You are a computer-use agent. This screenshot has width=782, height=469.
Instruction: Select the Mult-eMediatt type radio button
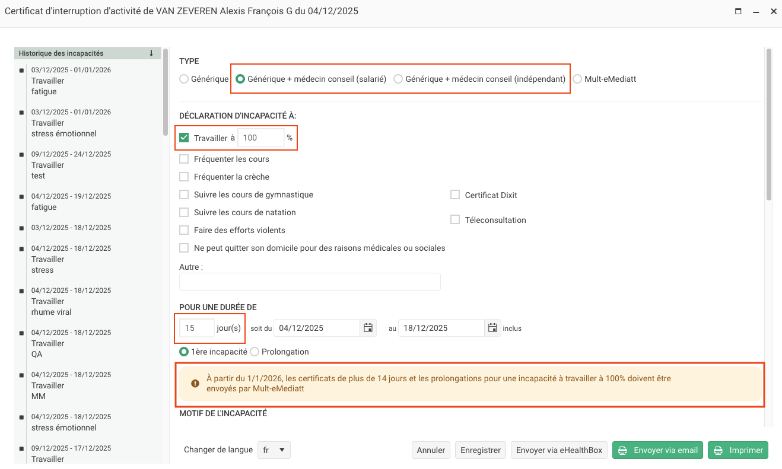coord(577,79)
